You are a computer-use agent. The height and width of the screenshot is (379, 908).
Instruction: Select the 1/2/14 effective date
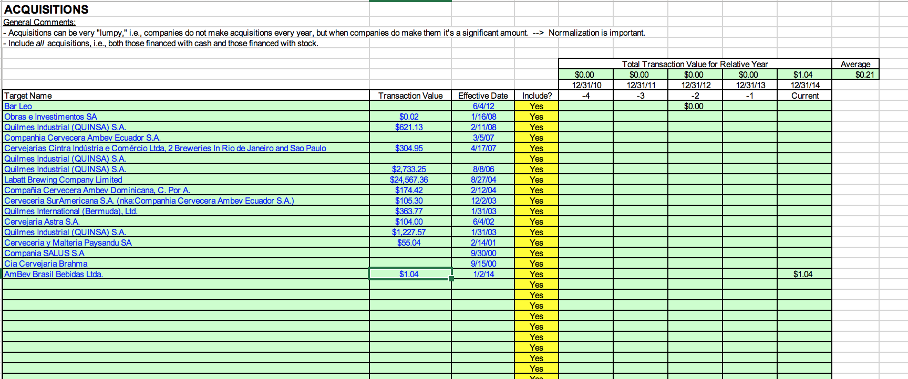point(483,274)
